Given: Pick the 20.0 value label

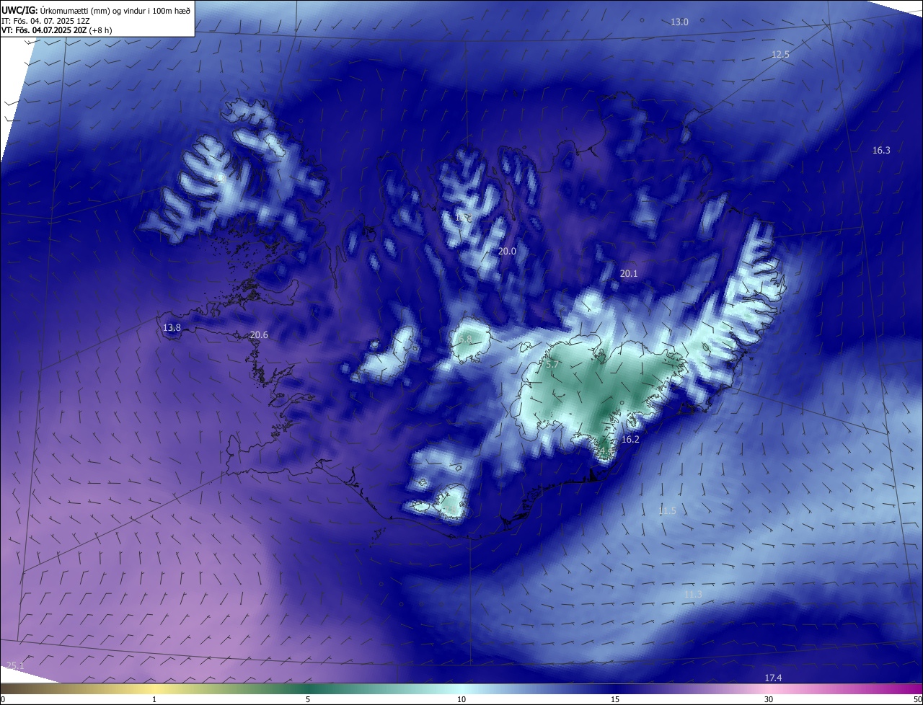Looking at the screenshot, I should (x=507, y=252).
